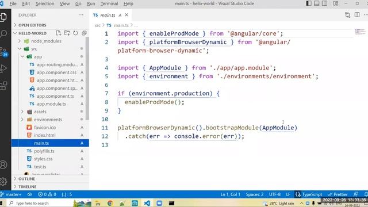
Task: Open the Terminal menu
Action: [x=109, y=3]
